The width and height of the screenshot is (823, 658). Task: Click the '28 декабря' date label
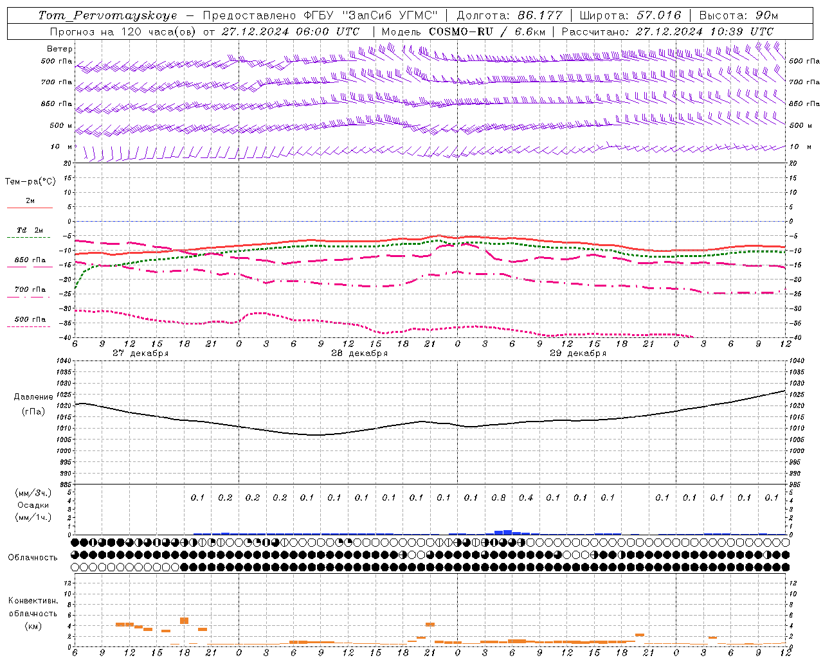pos(359,353)
